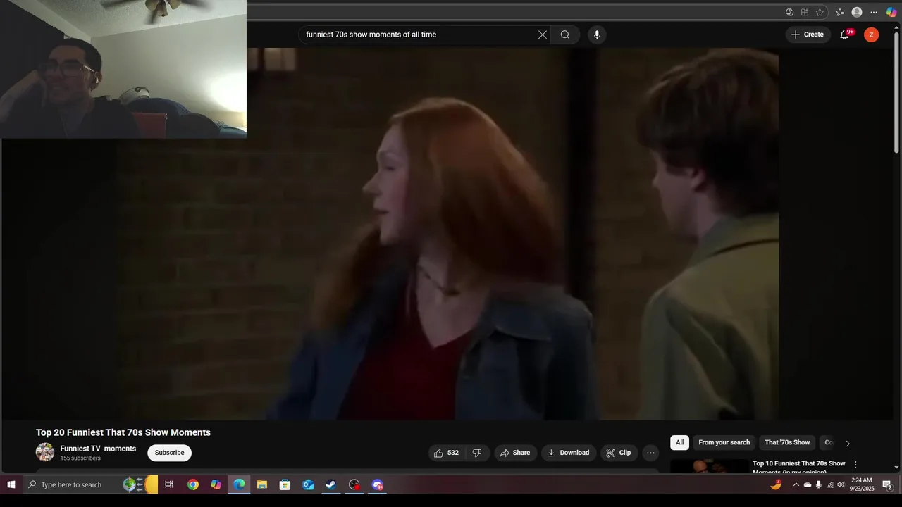Click the address bar Copilot-mode icon

789,12
